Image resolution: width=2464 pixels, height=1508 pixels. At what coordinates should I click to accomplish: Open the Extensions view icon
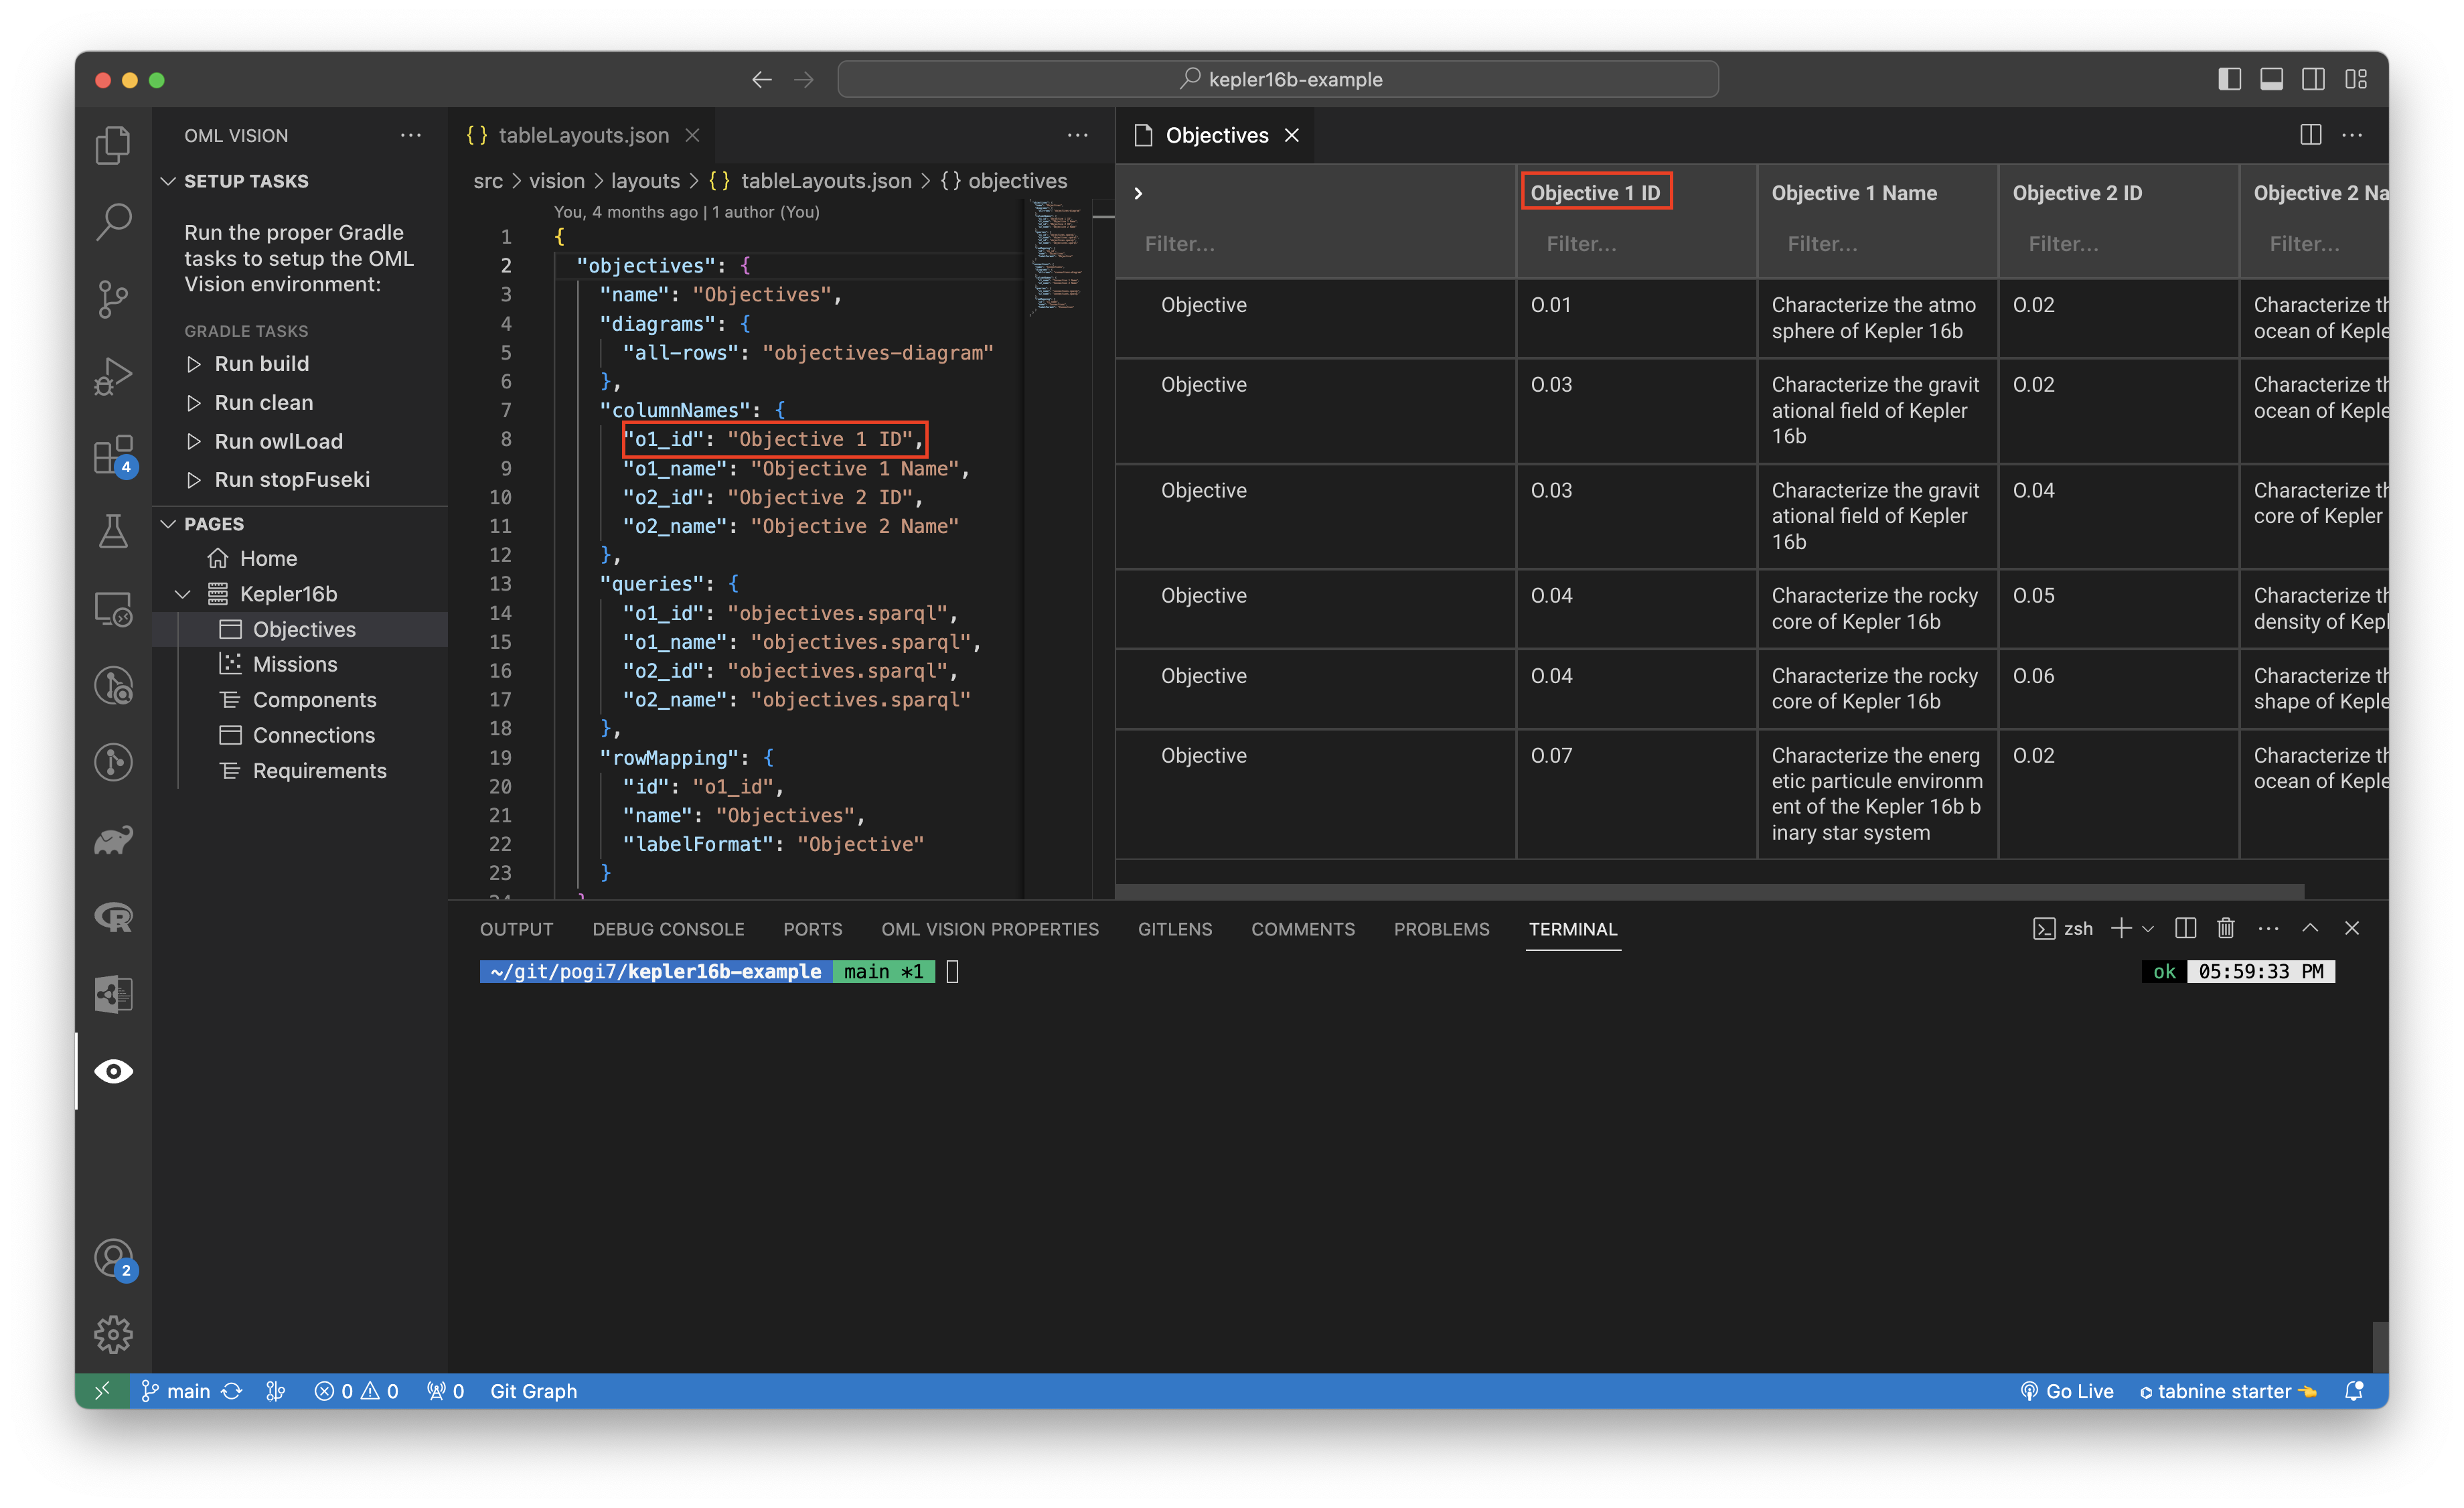tap(113, 455)
